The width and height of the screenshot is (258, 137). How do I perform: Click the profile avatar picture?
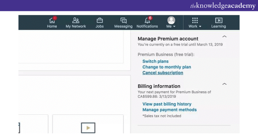click(x=171, y=20)
